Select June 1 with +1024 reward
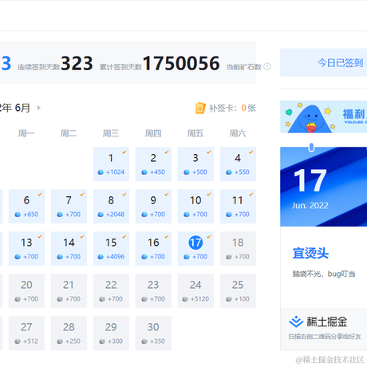This screenshot has width=367, height=367. (111, 164)
